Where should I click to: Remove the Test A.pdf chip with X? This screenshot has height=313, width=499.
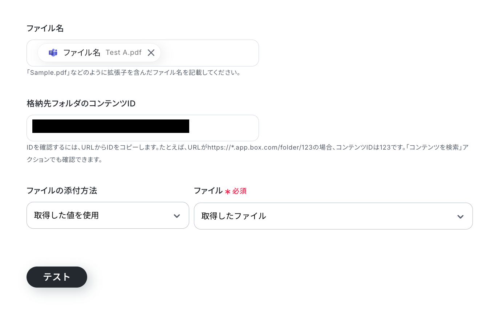pyautogui.click(x=151, y=53)
